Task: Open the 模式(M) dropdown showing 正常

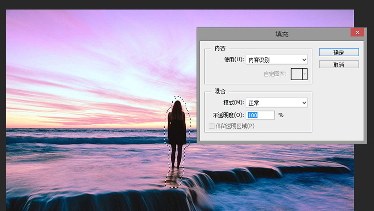Action: 277,103
